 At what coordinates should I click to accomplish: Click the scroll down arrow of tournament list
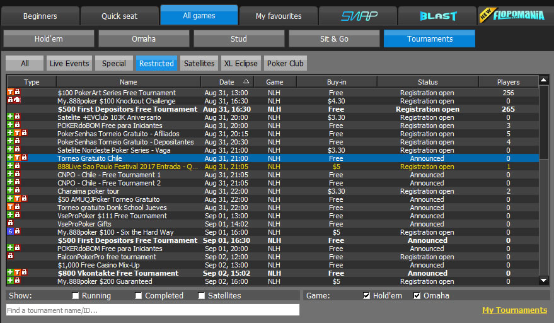click(x=544, y=280)
